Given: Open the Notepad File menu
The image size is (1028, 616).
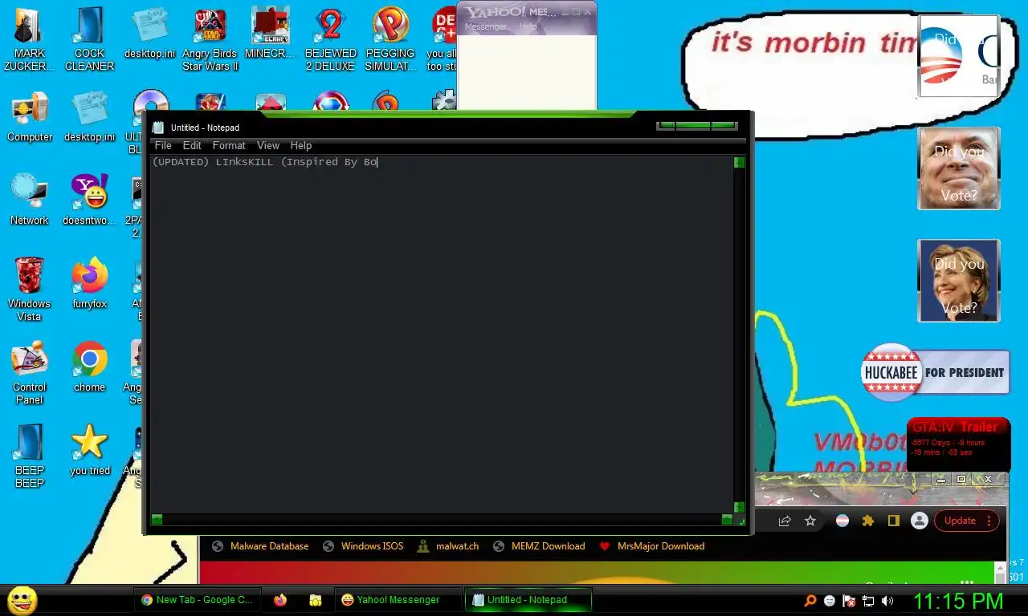Looking at the screenshot, I should 163,145.
